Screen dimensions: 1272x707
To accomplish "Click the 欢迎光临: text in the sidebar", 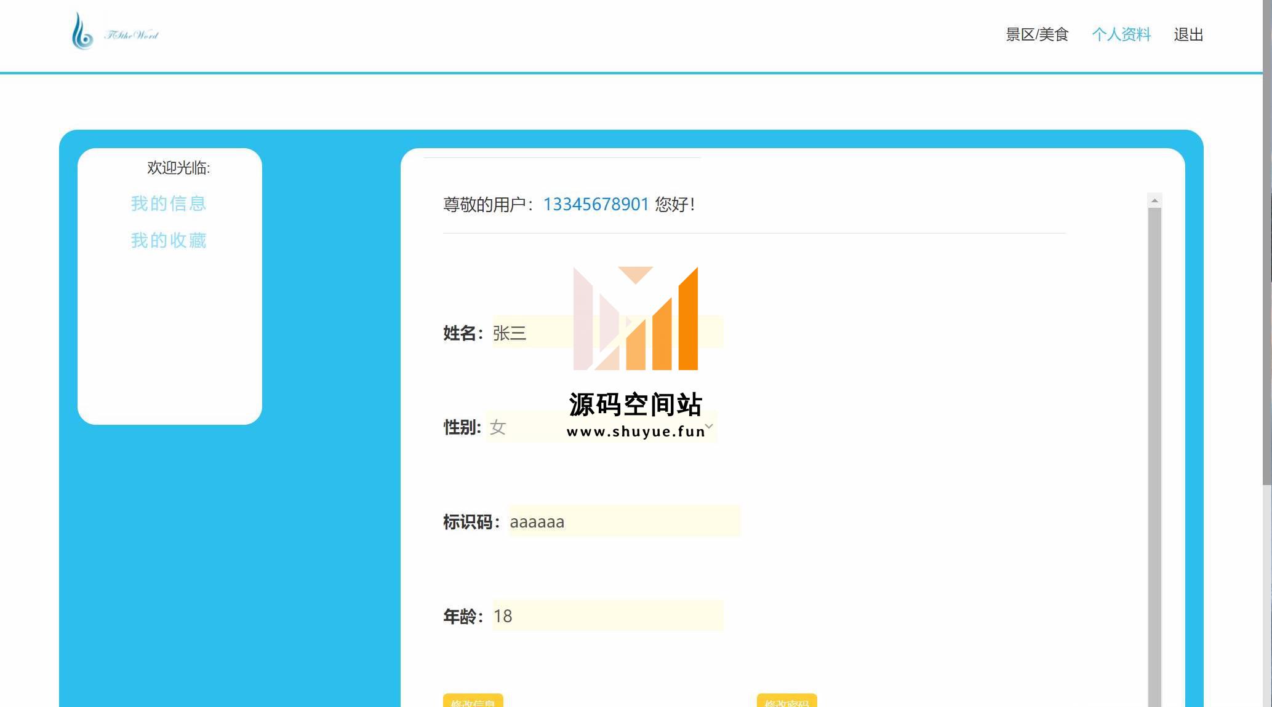I will pos(178,168).
